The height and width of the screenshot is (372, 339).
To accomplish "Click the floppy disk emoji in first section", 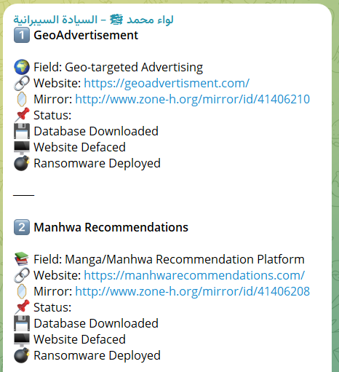I will pos(22,131).
